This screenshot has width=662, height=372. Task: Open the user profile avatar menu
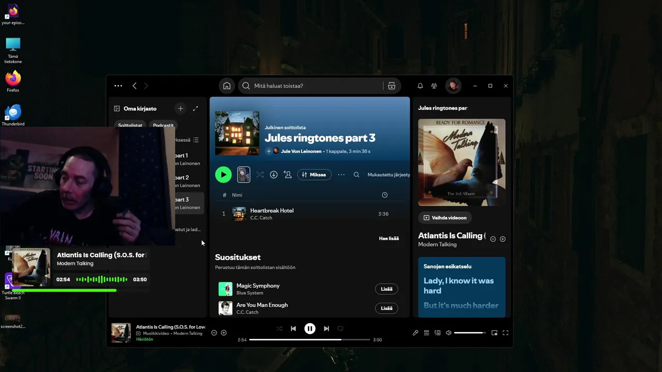pos(453,86)
